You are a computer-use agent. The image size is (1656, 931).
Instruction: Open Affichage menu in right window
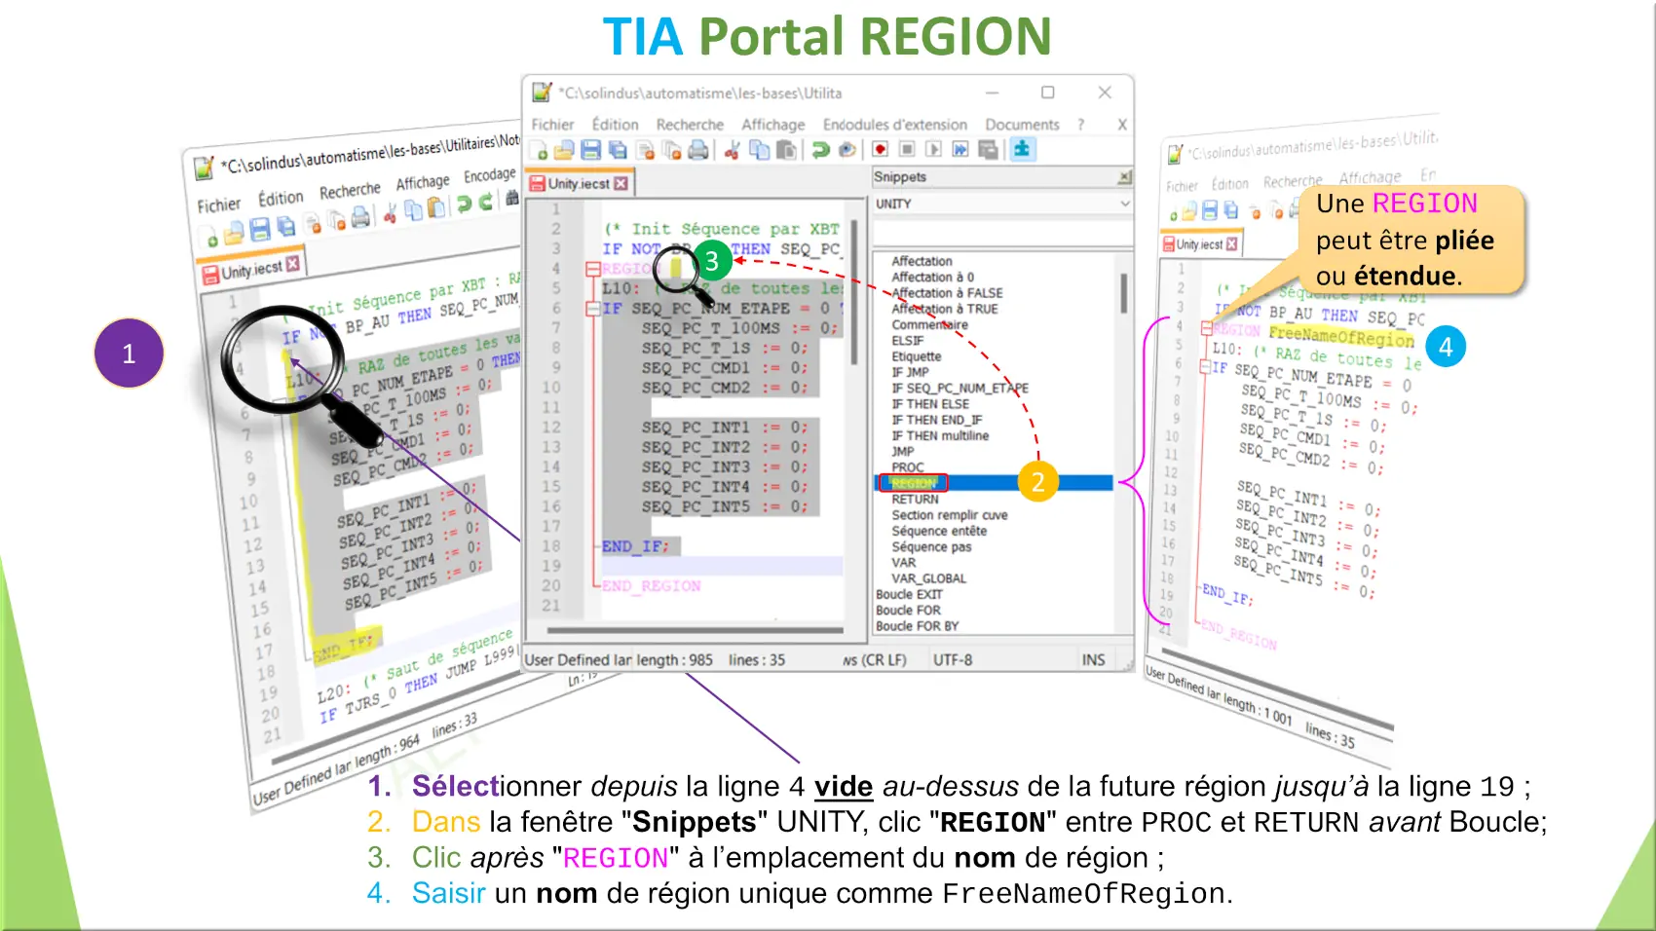(x=1370, y=177)
